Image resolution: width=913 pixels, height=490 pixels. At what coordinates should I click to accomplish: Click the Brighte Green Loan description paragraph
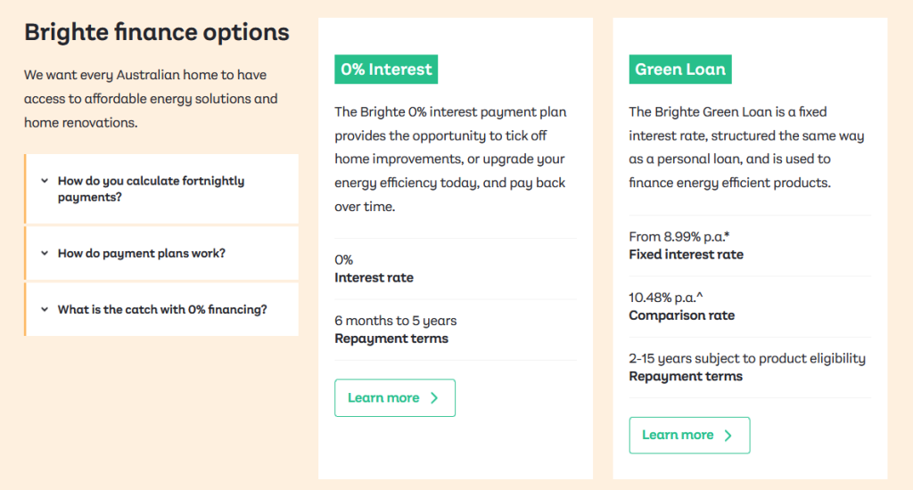pos(746,148)
